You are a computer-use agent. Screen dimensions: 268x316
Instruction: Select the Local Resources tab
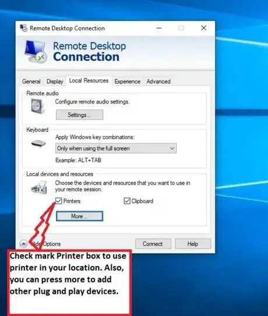tap(89, 81)
